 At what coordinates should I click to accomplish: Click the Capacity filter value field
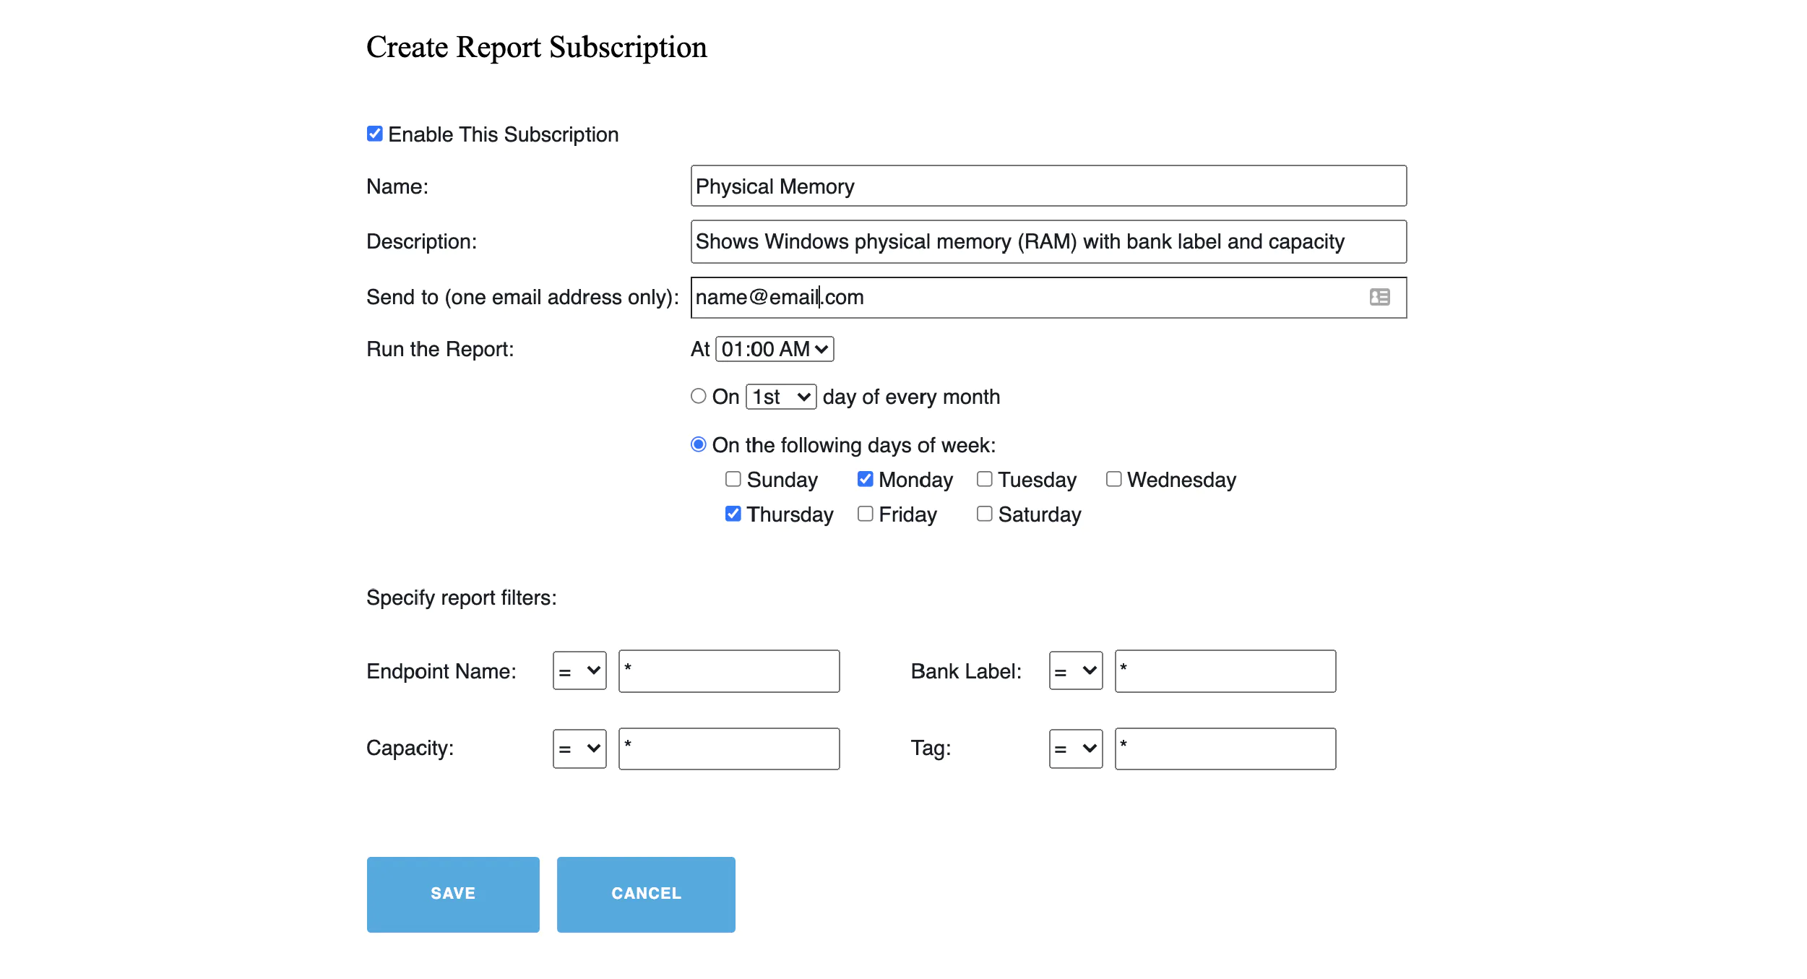coord(728,749)
